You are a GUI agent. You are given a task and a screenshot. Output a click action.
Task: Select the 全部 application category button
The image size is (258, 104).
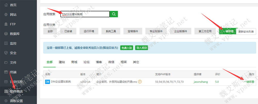click(50, 31)
